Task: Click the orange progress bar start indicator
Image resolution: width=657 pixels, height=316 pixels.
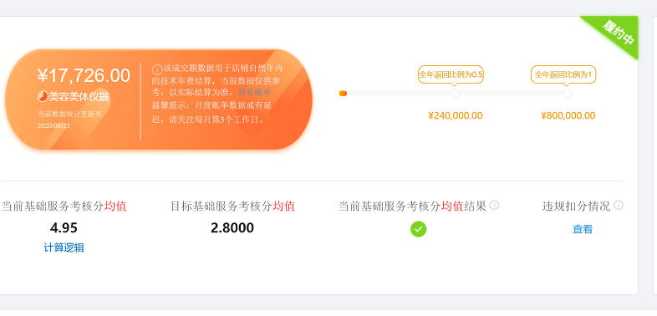Action: pyautogui.click(x=343, y=94)
